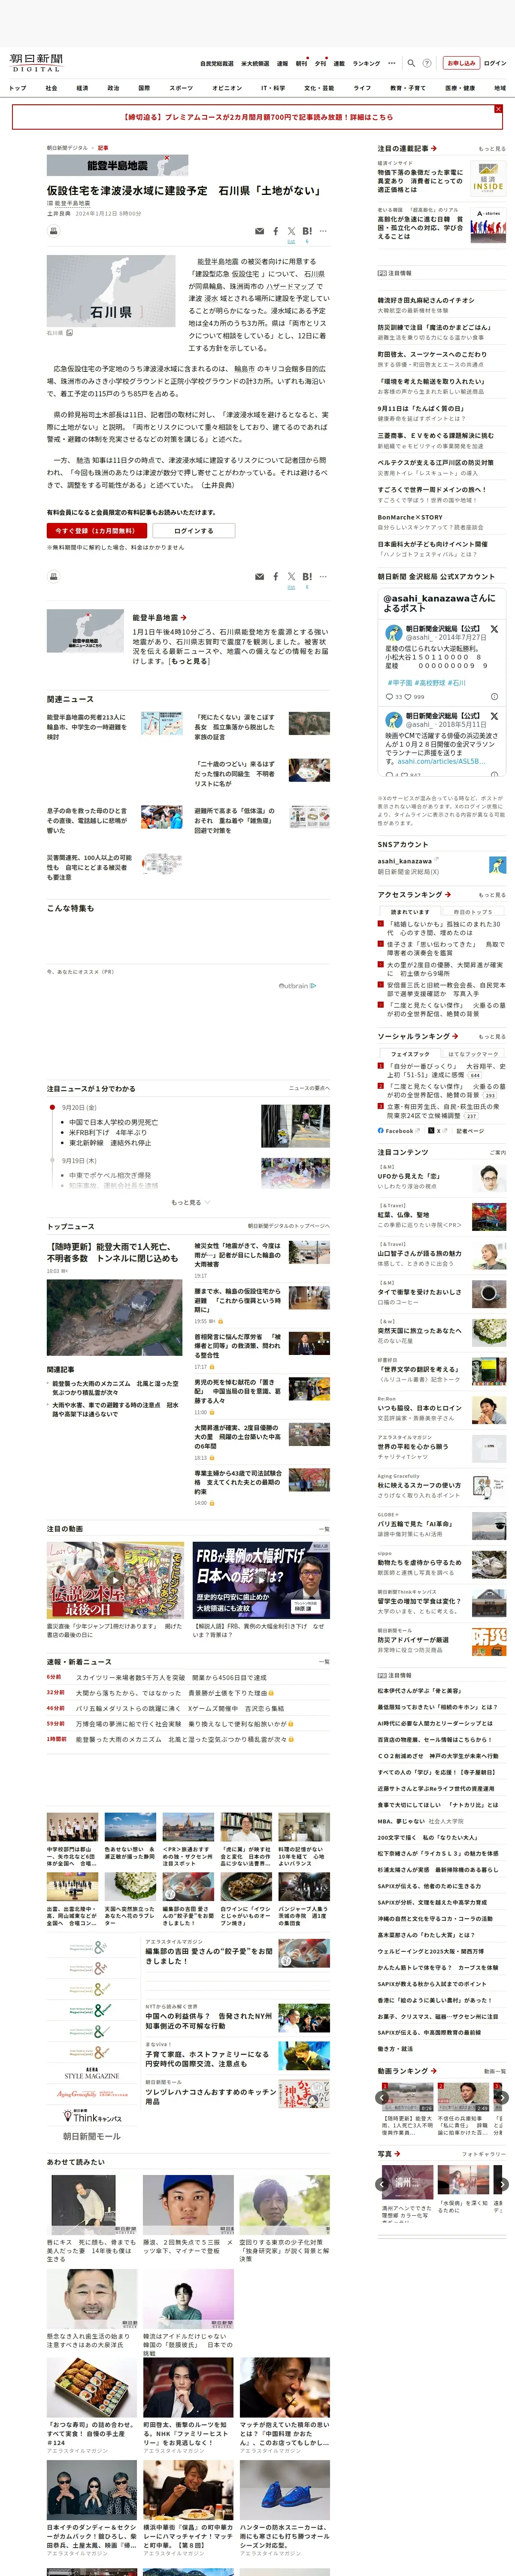The height and width of the screenshot is (2576, 515).
Task: Share on Facebook icon below the article
Action: pos(276,577)
